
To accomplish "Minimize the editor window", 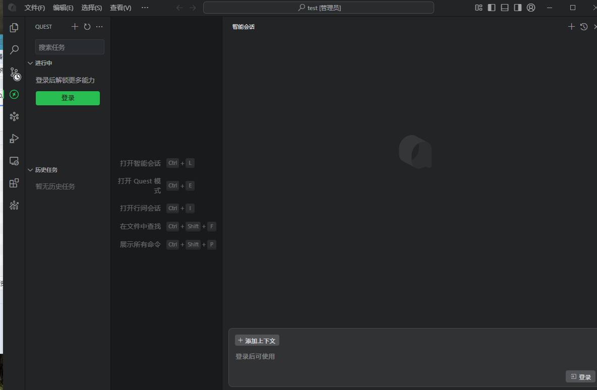I will 550,8.
